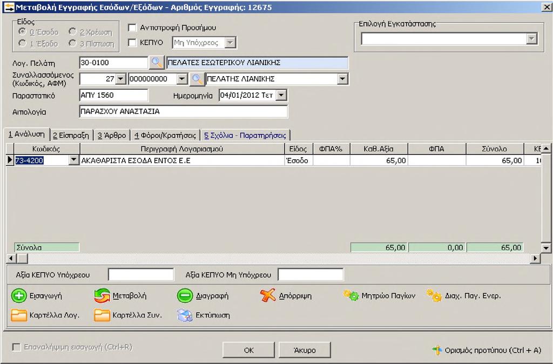553x364 pixels.
Task: Open Μητρώο Παγίων gears icon
Action: click(351, 295)
